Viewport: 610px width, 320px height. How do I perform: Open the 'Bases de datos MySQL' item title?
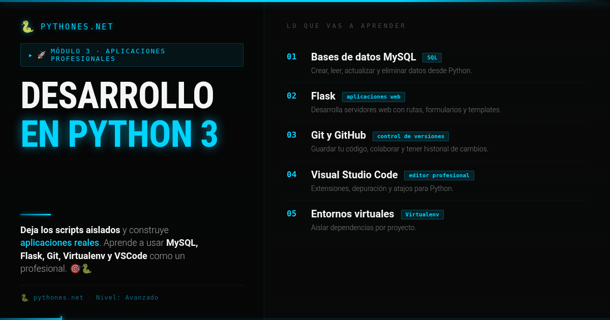(x=363, y=57)
